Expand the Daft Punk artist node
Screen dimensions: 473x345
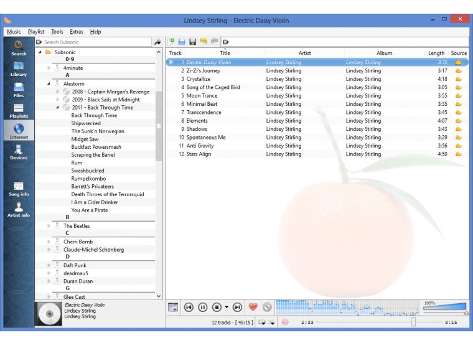[x=49, y=265]
